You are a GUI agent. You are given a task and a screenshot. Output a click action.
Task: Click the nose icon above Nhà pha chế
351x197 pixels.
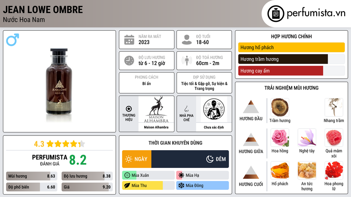(x=186, y=109)
